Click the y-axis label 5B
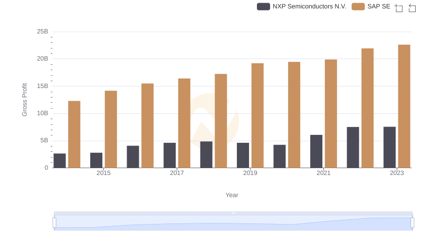This screenshot has height=243, width=422. (44, 141)
